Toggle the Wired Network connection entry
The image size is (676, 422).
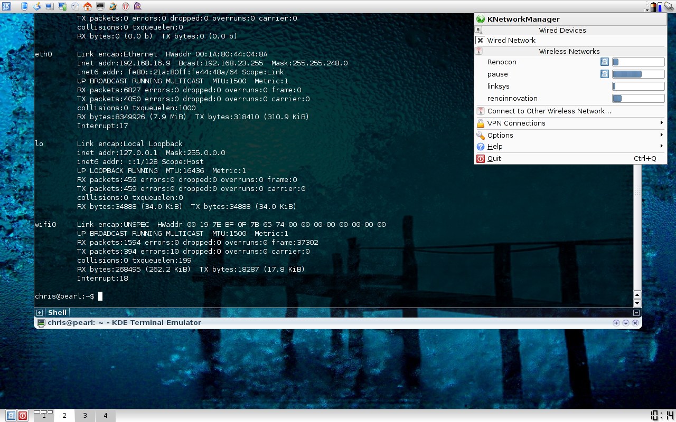[511, 41]
